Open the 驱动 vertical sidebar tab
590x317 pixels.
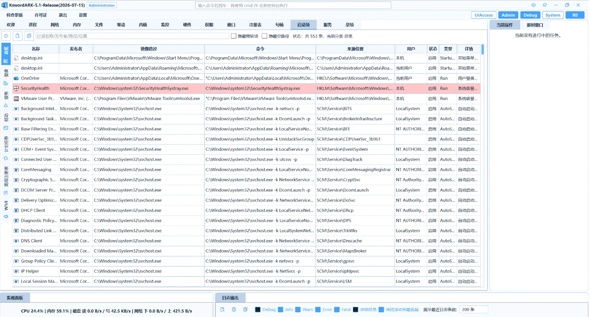[x=6, y=121]
